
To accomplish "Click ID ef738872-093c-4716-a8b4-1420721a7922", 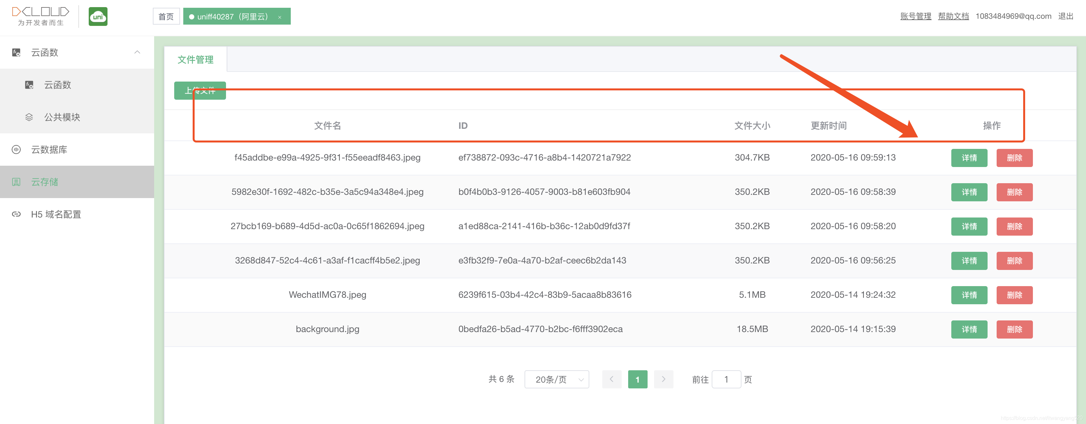I will click(x=544, y=158).
